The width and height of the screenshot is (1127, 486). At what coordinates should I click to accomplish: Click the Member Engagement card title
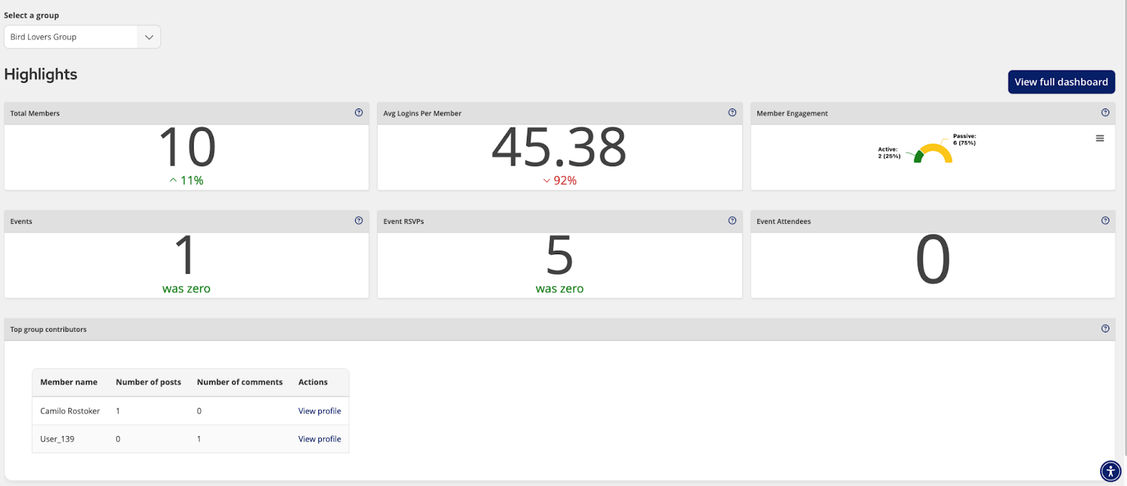point(792,113)
